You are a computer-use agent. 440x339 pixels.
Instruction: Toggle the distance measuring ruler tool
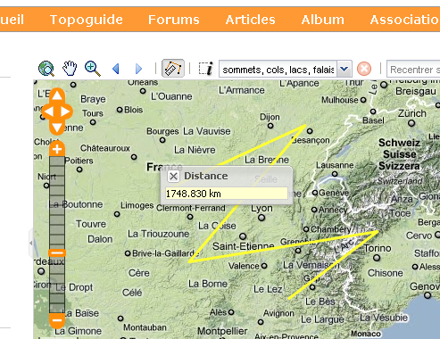coord(173,69)
